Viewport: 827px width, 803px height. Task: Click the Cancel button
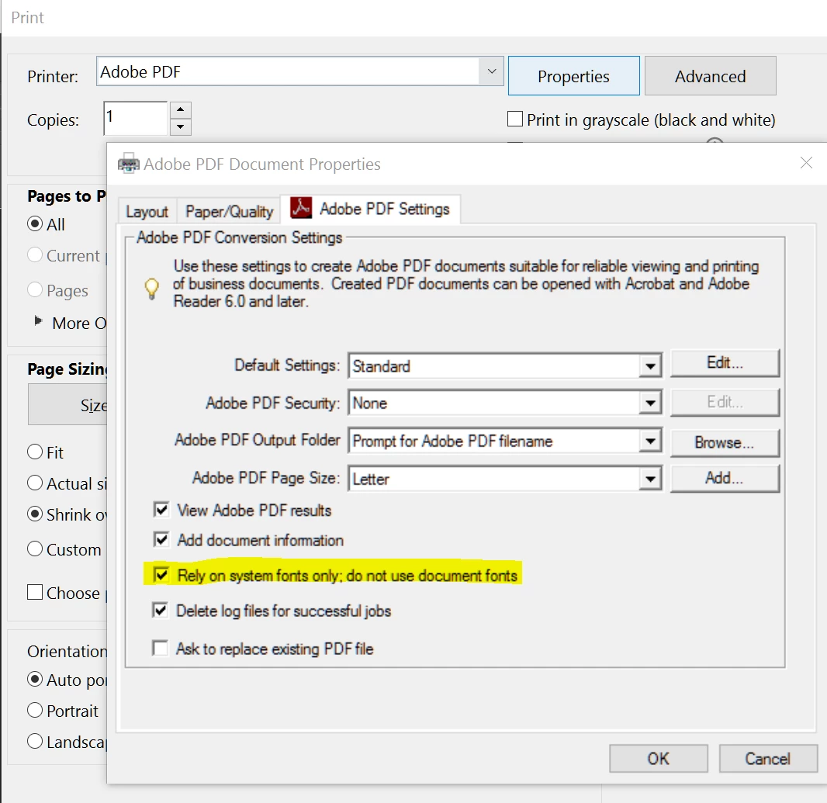pos(767,759)
